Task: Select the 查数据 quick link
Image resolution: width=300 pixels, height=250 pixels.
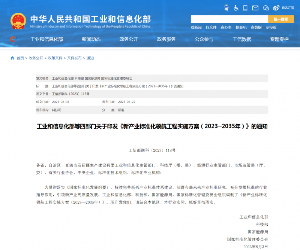Action: pyautogui.click(x=256, y=27)
